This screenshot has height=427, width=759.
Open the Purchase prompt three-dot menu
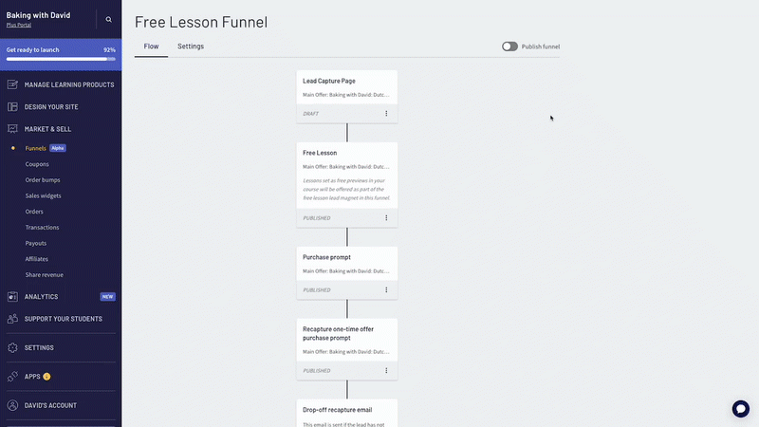pos(386,290)
